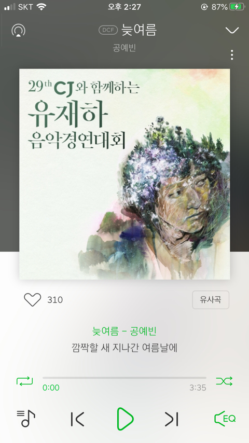Toggle the shuffle icon
This screenshot has width=249, height=443.
point(224,381)
